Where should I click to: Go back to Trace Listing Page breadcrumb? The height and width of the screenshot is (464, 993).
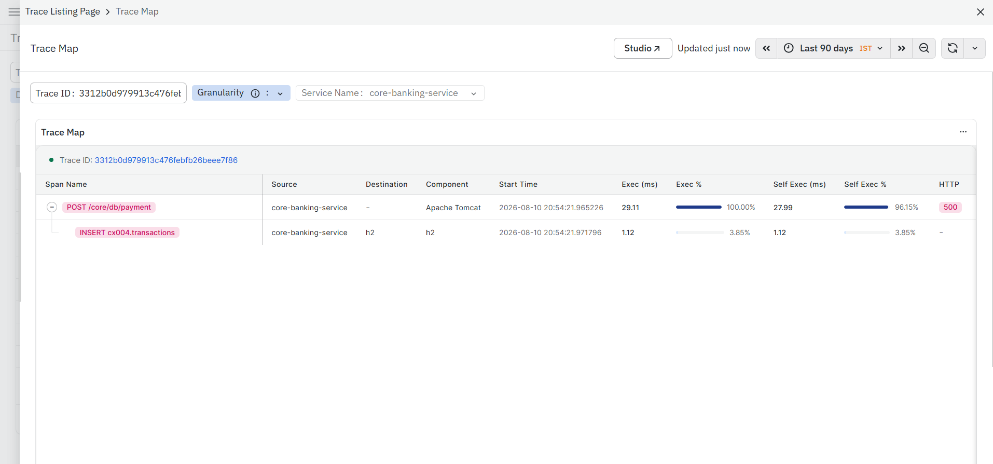[63, 11]
